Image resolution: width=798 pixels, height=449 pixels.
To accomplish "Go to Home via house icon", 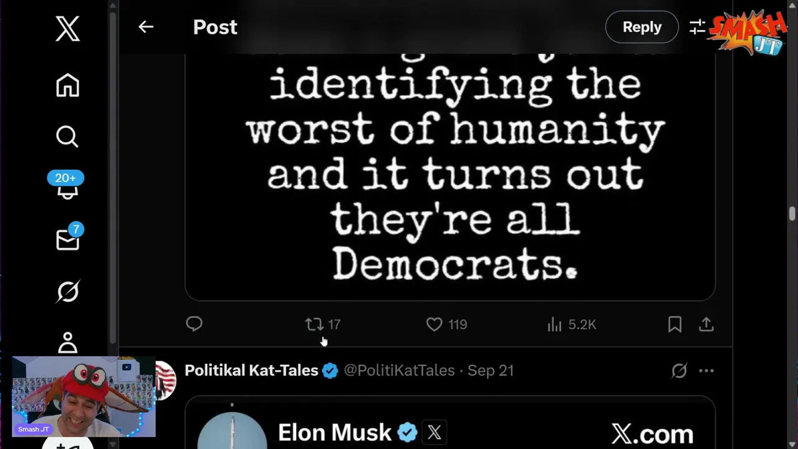I will coord(67,85).
